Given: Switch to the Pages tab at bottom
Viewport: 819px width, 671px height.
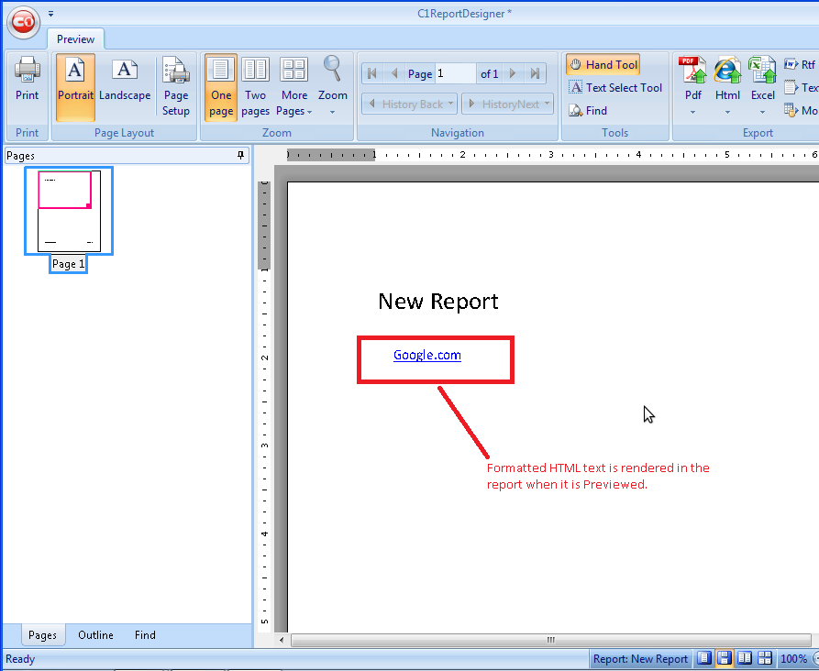Looking at the screenshot, I should tap(42, 635).
